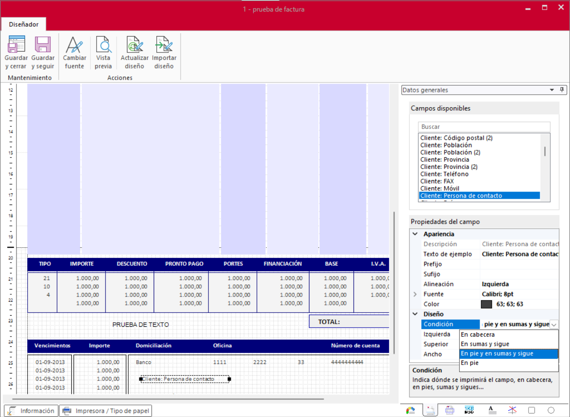
Task: Toggle the Condición dropdown arrow
Action: pos(554,325)
